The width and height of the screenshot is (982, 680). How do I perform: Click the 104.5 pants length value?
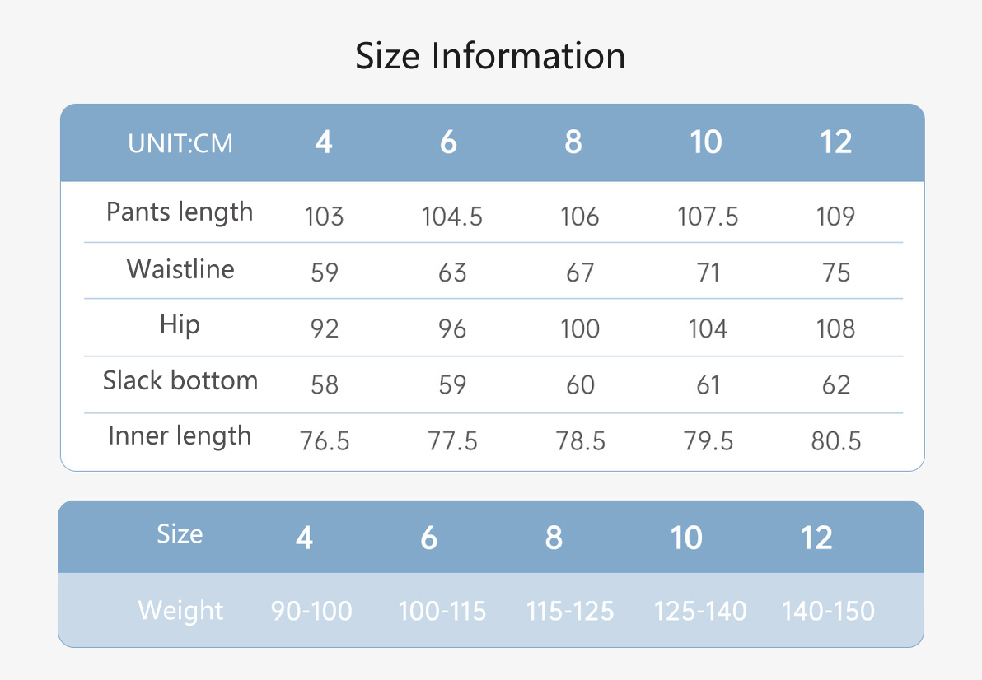tap(452, 217)
